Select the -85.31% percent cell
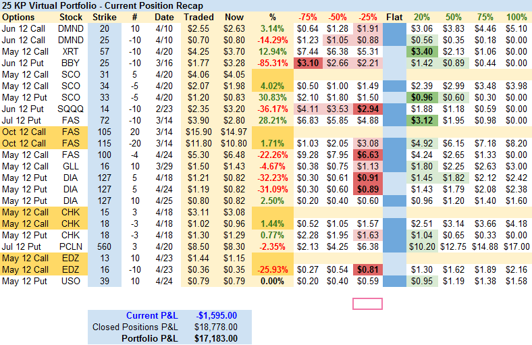Viewport: 532px width, 345px height. (x=272, y=63)
